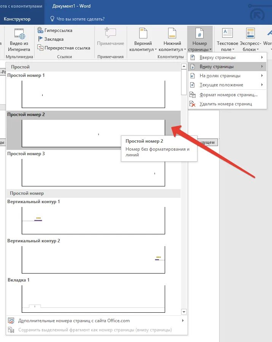Expand the Office.com extra page numbers arrow
Screen dimensions: 272x342
183,321
